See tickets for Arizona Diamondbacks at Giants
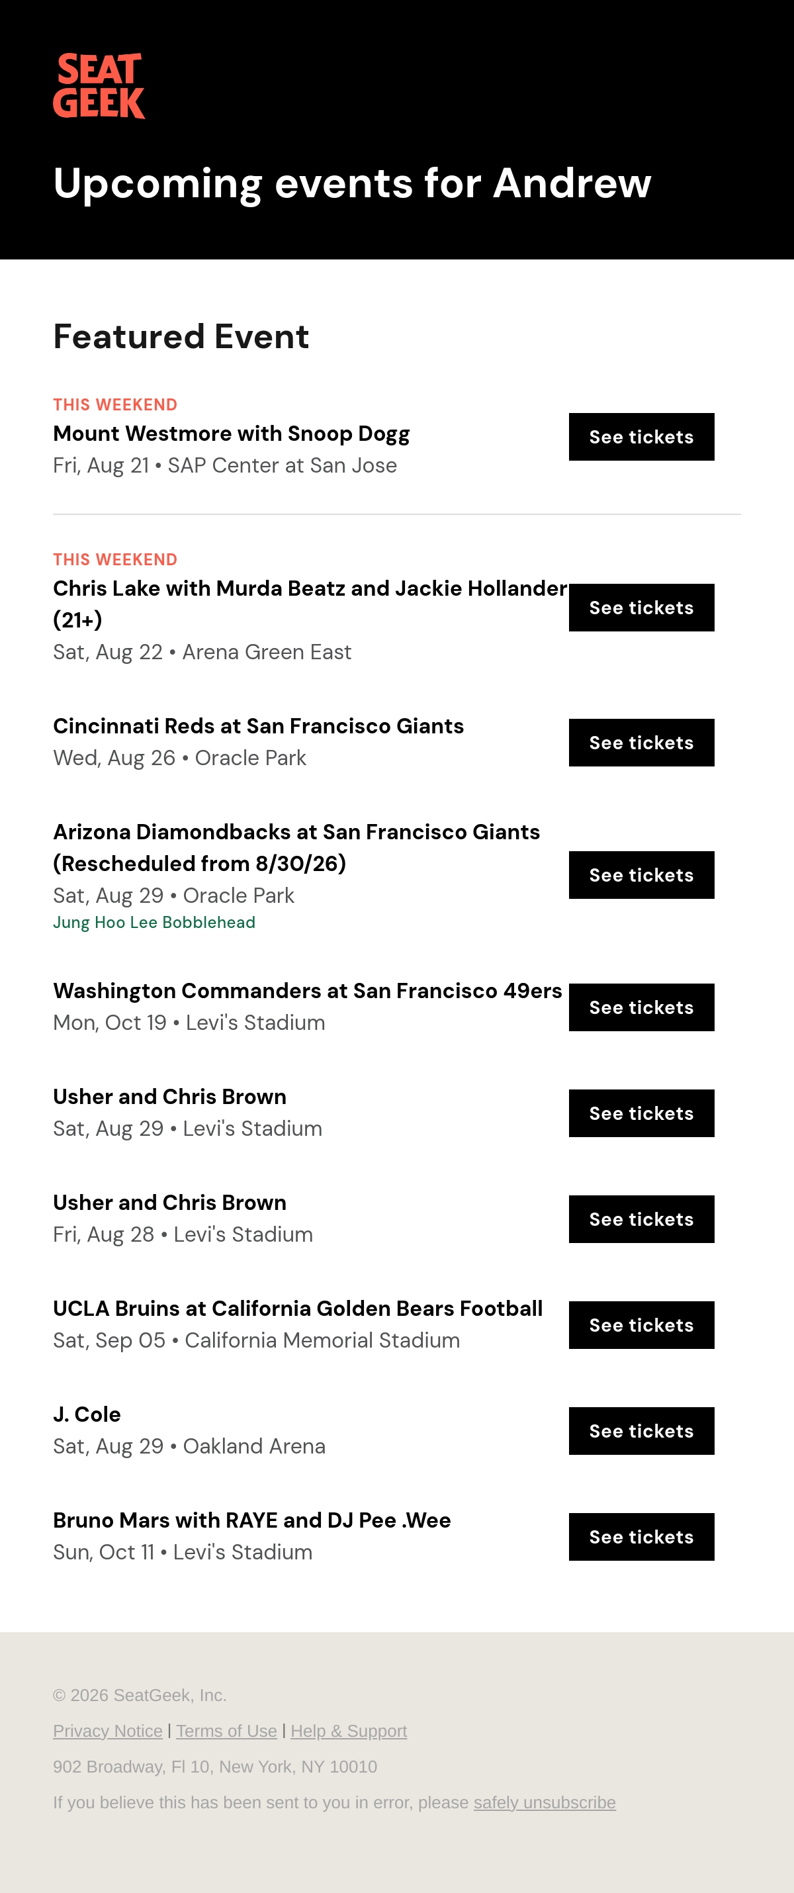 click(641, 875)
